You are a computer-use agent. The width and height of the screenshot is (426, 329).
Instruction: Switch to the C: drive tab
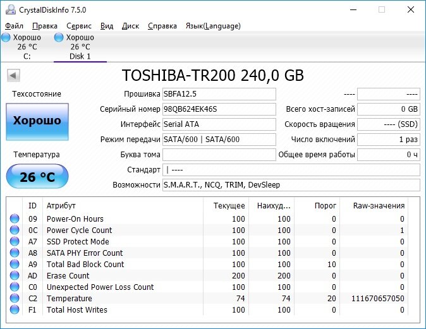pos(27,47)
